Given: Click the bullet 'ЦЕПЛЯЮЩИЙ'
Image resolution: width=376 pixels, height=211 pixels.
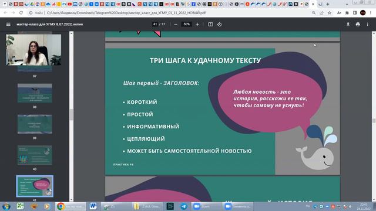Looking at the screenshot, I should pos(146,139).
